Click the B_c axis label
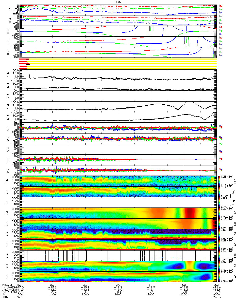236x304 pixels. click(10, 21)
